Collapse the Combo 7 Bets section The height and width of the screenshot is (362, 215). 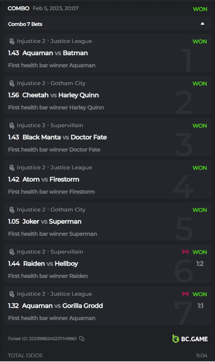click(202, 23)
